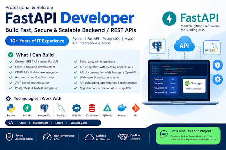Click the Secure Authentication shield icon
This screenshot has width=226, height=150.
click(9, 137)
